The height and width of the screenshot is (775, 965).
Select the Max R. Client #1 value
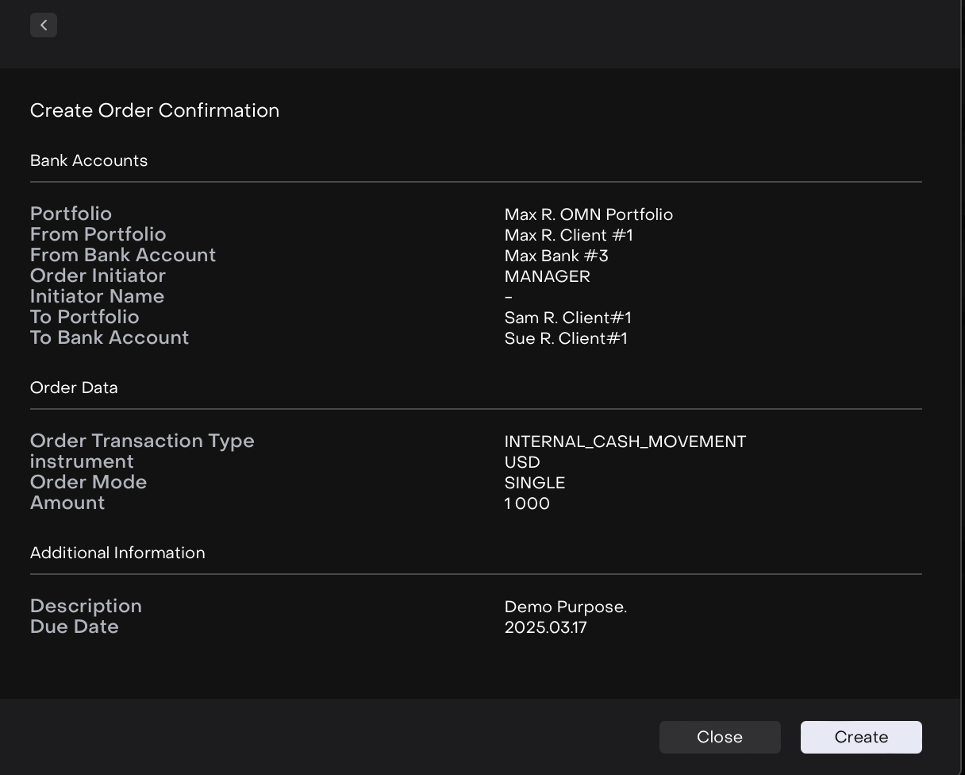tap(568, 235)
